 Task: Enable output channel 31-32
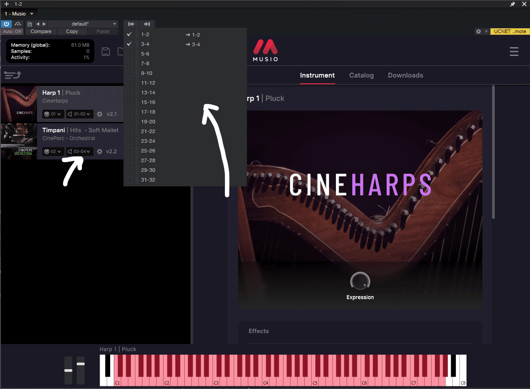pos(129,180)
